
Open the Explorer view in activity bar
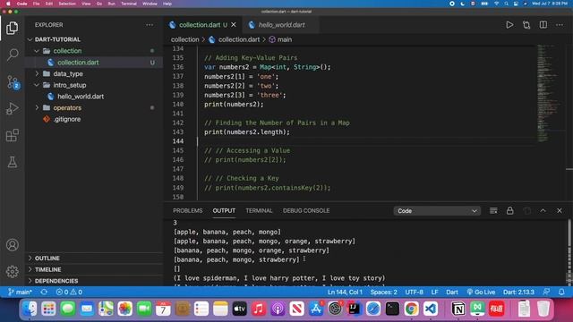(12, 28)
